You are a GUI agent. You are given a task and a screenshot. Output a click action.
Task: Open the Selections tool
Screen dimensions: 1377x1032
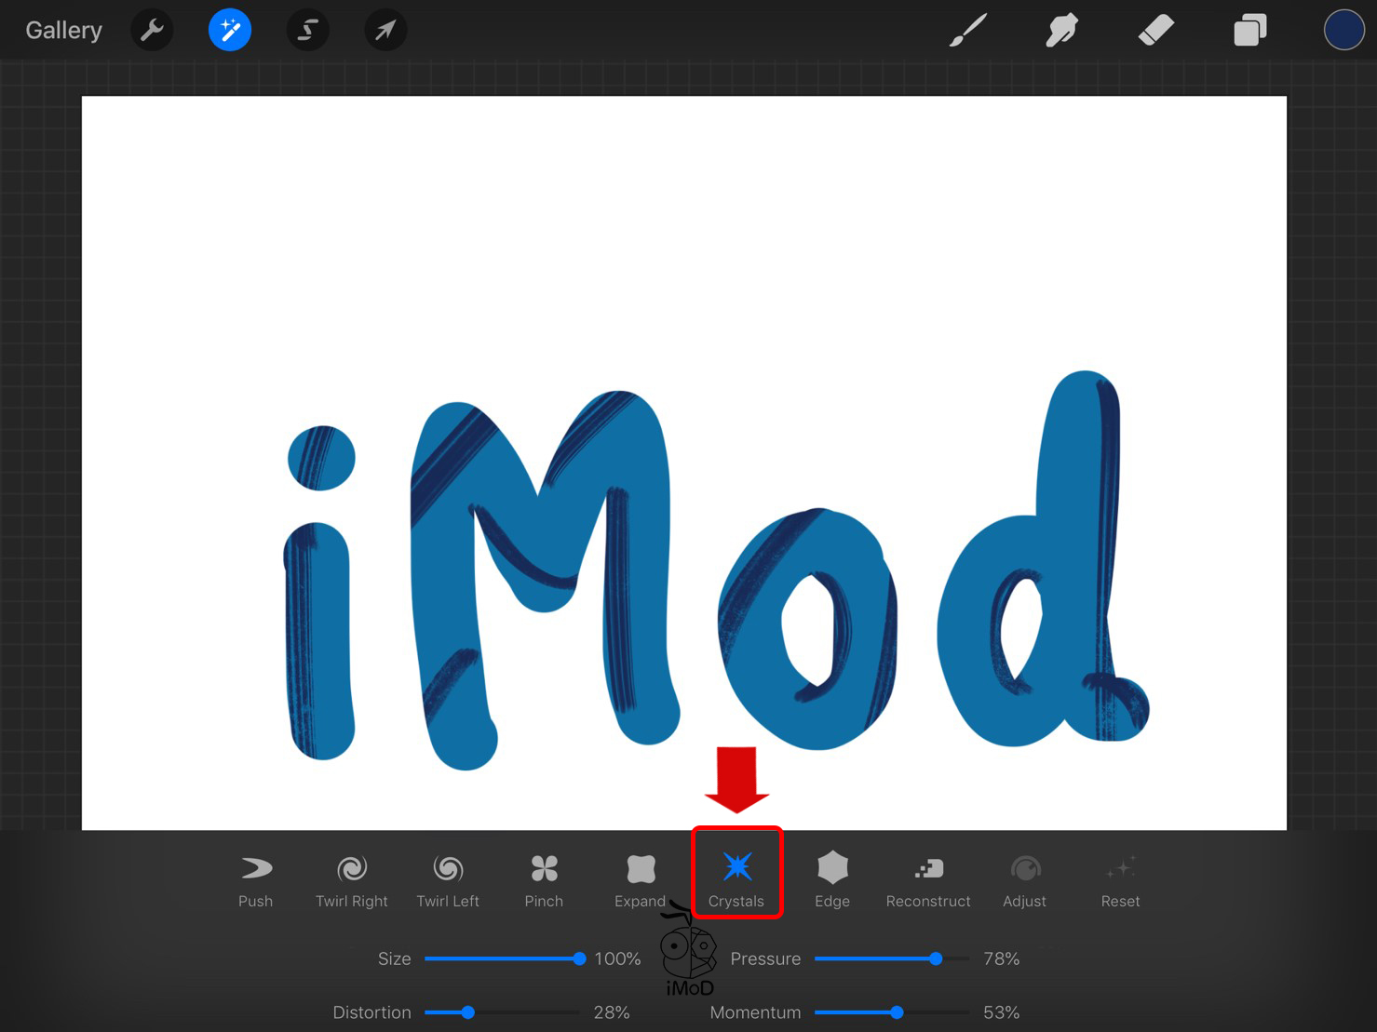(307, 29)
